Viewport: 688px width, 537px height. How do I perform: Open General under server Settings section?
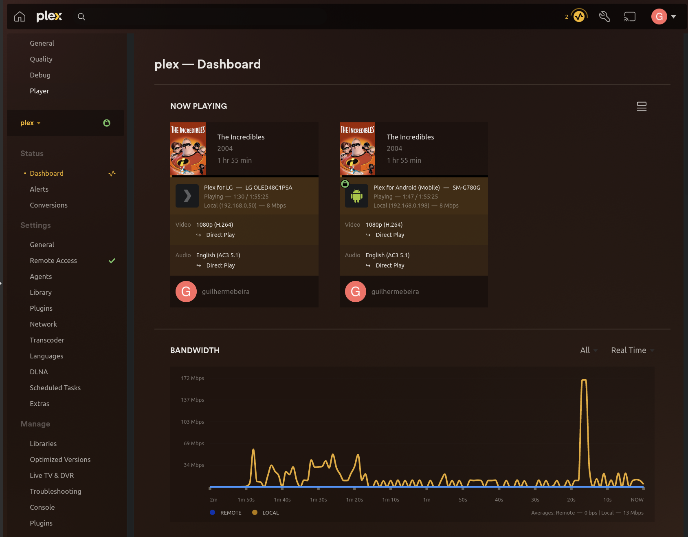tap(42, 245)
